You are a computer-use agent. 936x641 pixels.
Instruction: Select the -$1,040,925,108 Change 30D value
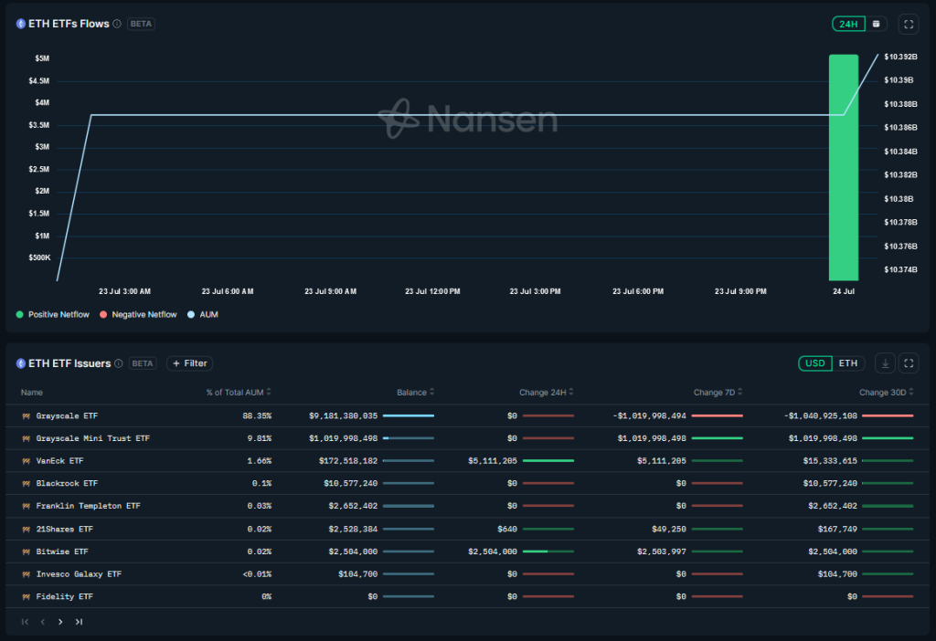(820, 415)
